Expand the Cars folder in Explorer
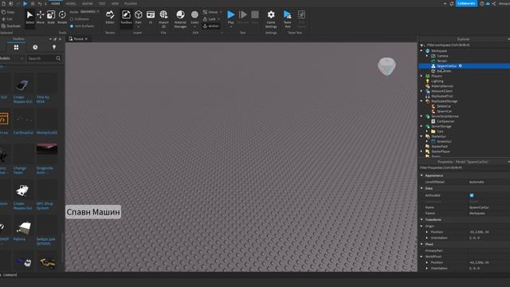Screen dimensions: 510x287 coord(427,132)
